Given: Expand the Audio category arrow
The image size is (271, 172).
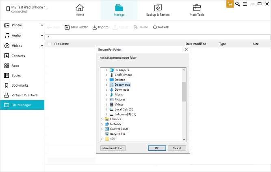Looking at the screenshot, I should click(42, 36).
